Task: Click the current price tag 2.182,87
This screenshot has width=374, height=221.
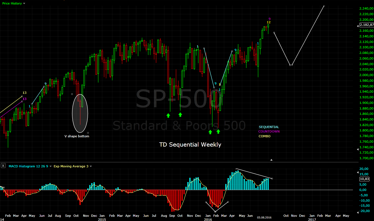Action: [366, 25]
